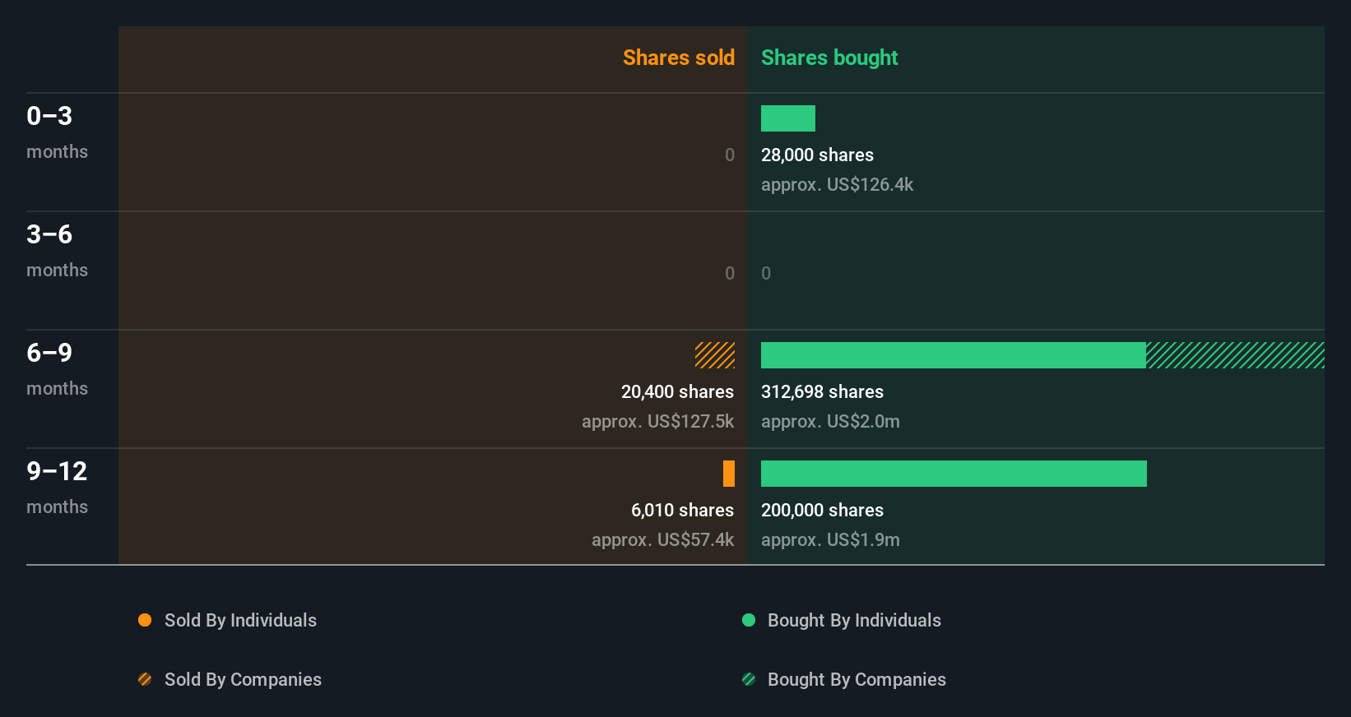Click the 6,010 shares value
The width and height of the screenshot is (1351, 717).
(x=682, y=510)
